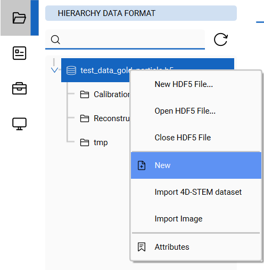Click the search magnifier icon

(55, 39)
